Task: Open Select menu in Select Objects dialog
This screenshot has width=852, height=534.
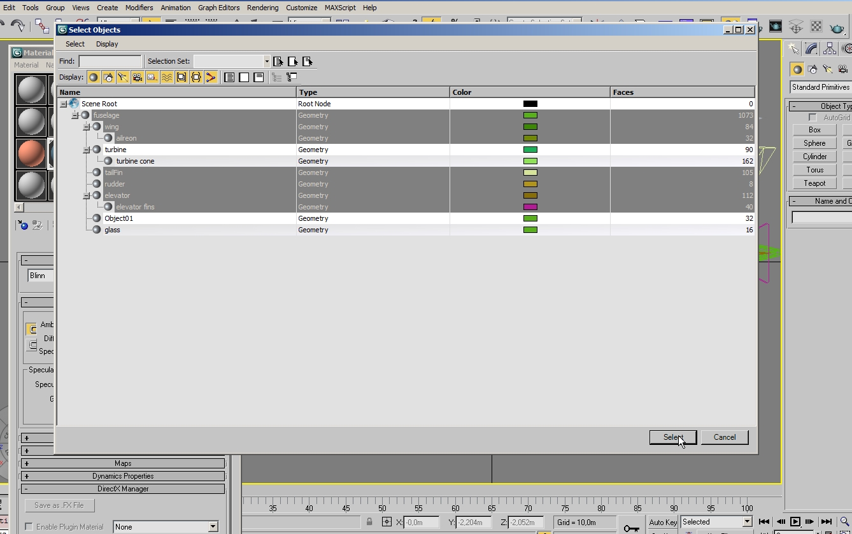Action: pos(75,44)
